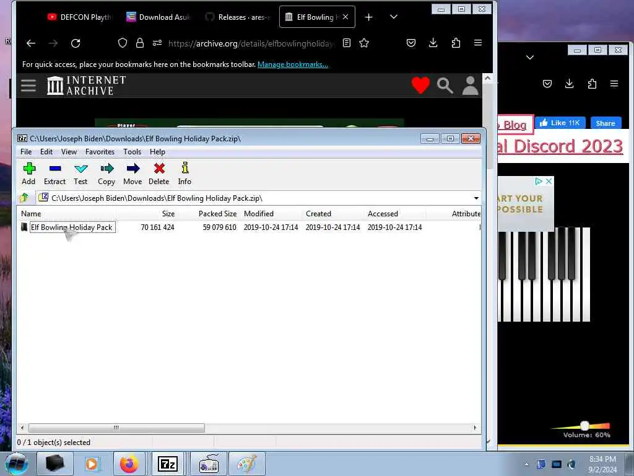Extract the archive with the Extract tool

pyautogui.click(x=54, y=174)
